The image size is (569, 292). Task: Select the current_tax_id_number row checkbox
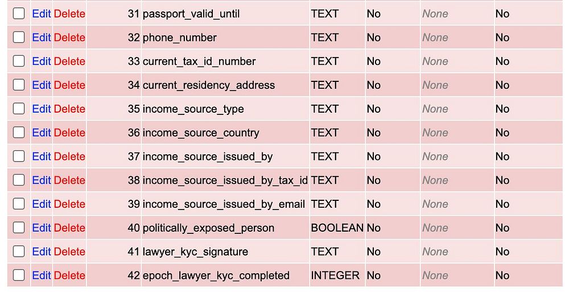tap(19, 61)
